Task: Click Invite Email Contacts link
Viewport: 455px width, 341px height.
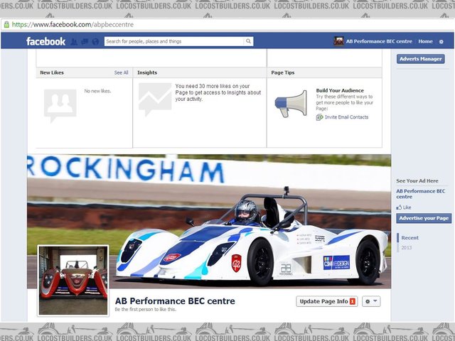Action: click(346, 117)
